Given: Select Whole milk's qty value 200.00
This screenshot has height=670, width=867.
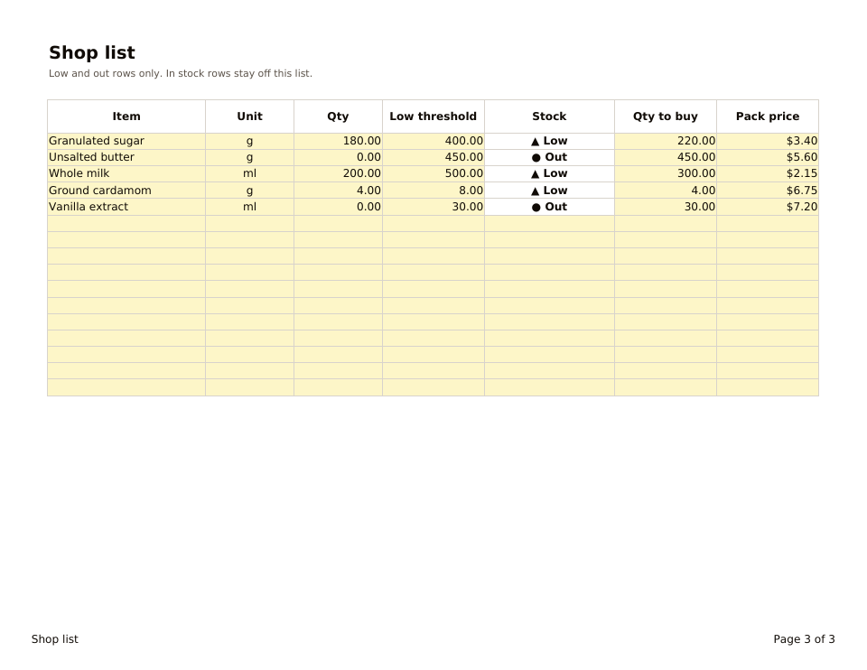Looking at the screenshot, I should [x=338, y=173].
